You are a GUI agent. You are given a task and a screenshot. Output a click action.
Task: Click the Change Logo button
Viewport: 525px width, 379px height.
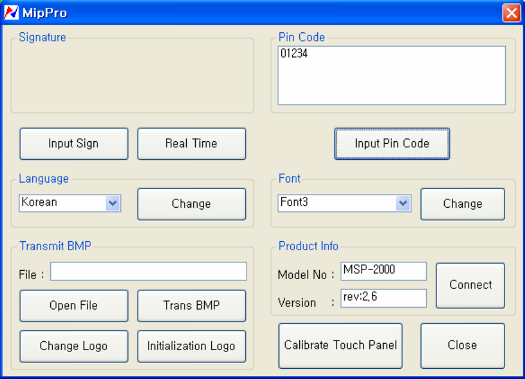pos(74,346)
